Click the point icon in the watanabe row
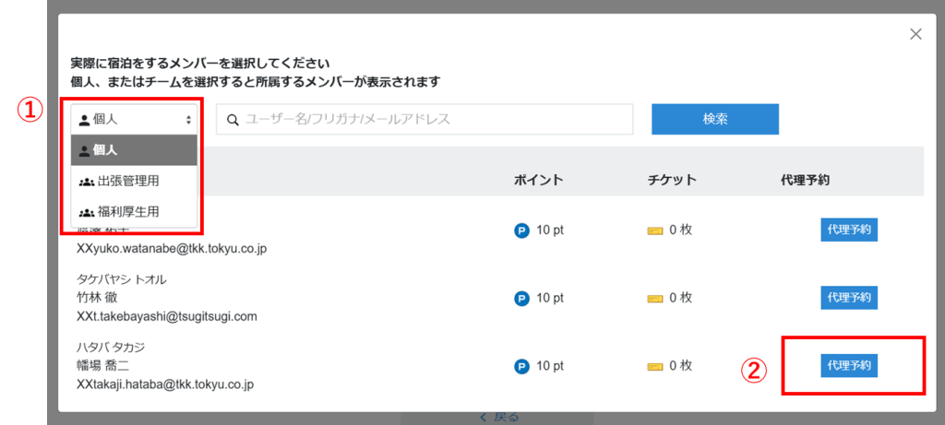Screen dimensions: 945x425 click(x=521, y=230)
